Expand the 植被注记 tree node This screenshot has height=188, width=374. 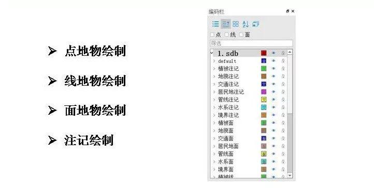(x=214, y=69)
